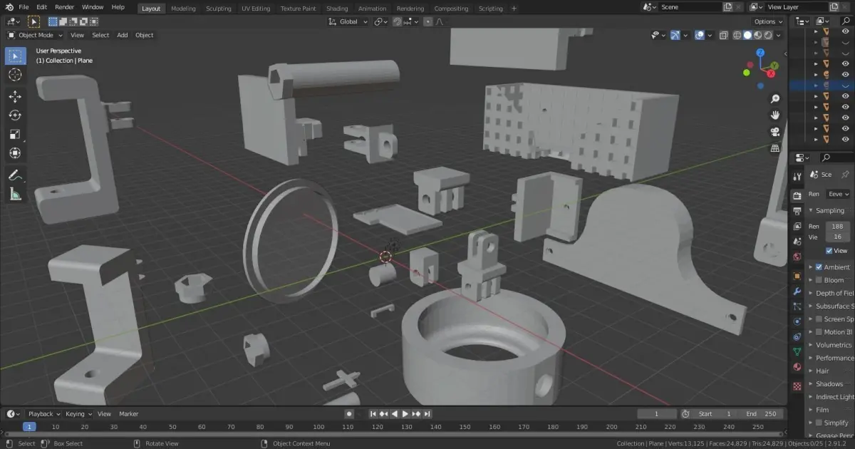Screen dimensions: 855x449
Task: Open the viewport shading options dropdown arrow
Action: point(779,35)
